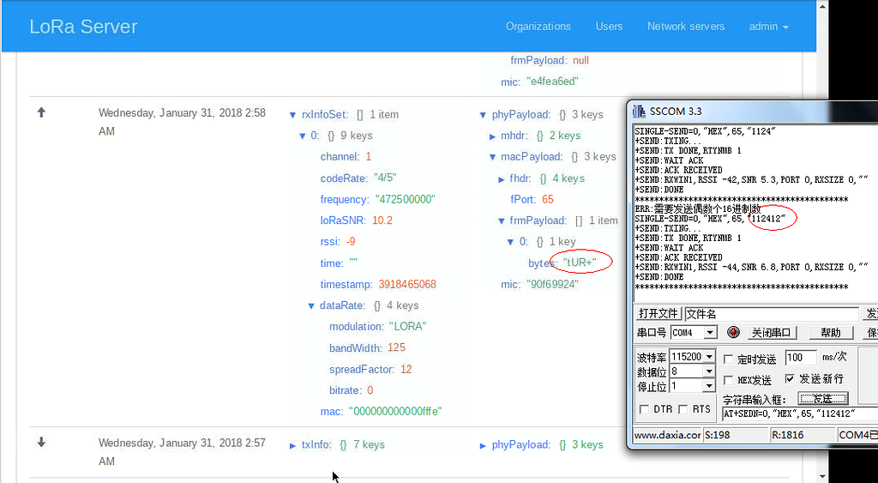This screenshot has width=878, height=483.
Task: Select the codeRate value "4/5"
Action: tap(385, 178)
